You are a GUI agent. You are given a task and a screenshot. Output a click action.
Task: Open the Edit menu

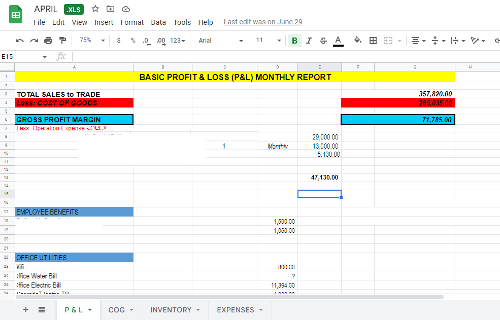pyautogui.click(x=58, y=22)
